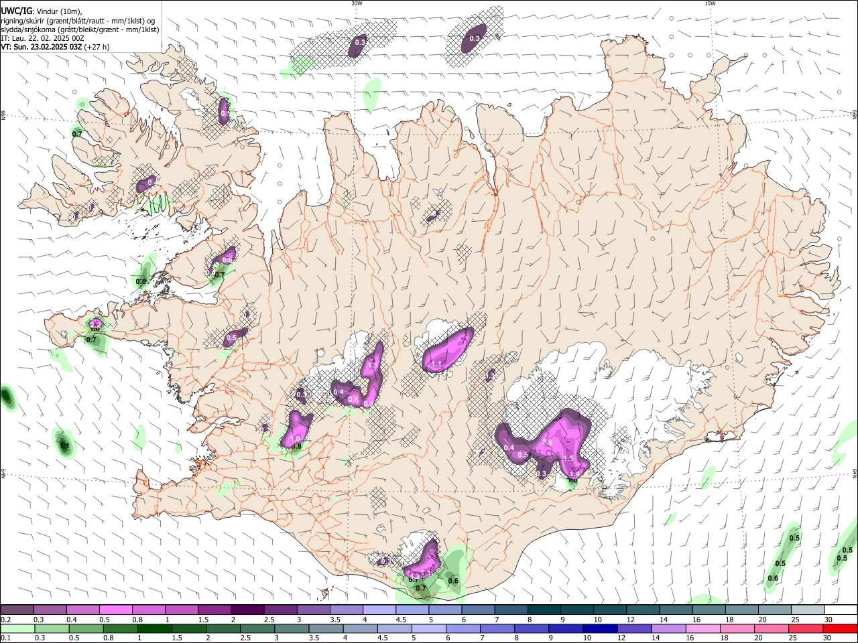
Task: Select the bright red 30 swatch, lower legend
Action: tap(841, 628)
